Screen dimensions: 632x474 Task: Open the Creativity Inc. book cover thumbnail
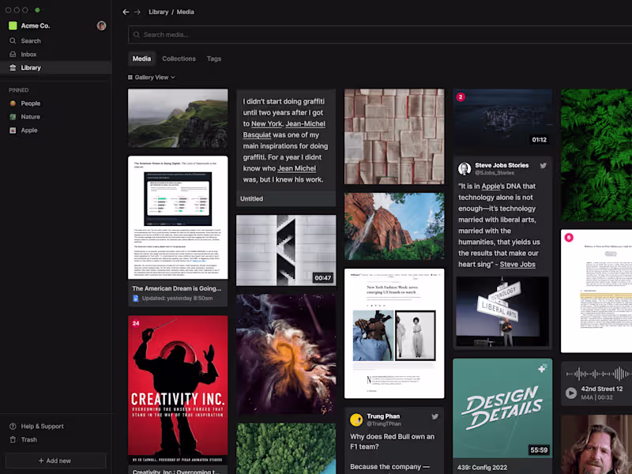coord(178,389)
